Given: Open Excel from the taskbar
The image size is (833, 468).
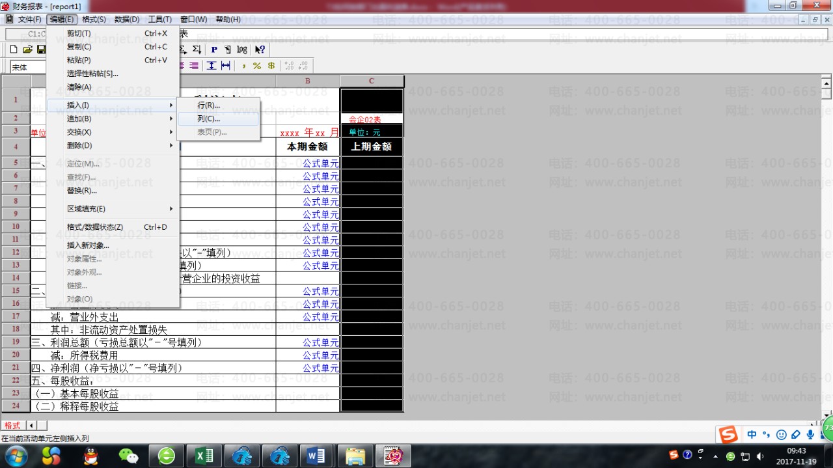Looking at the screenshot, I should click(x=204, y=456).
